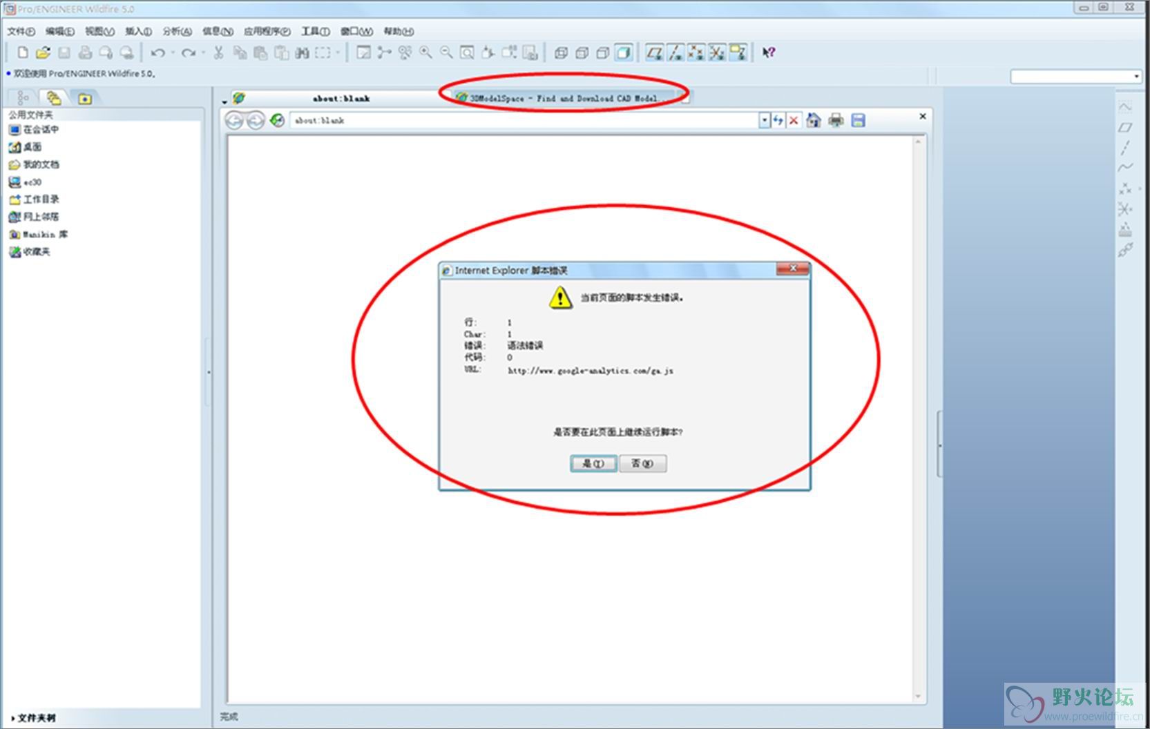This screenshot has height=729, width=1150.
Task: Open the 文件(F) menu
Action: [x=21, y=31]
